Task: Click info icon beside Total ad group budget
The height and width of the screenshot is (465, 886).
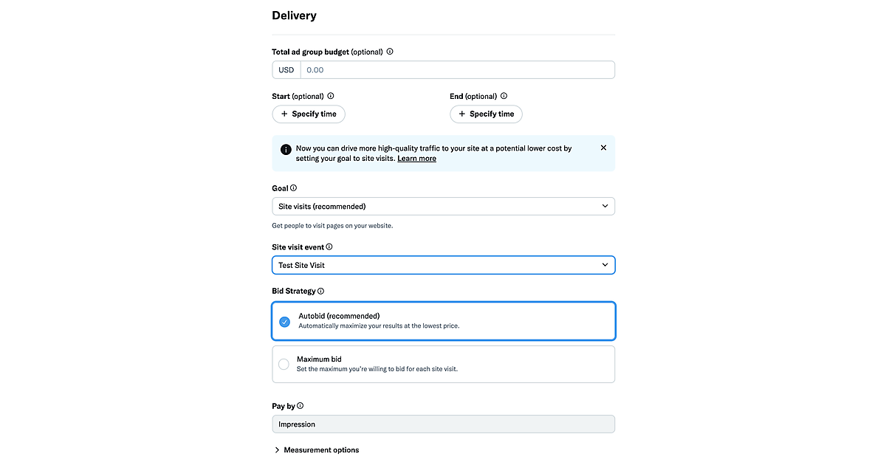Action: tap(390, 52)
